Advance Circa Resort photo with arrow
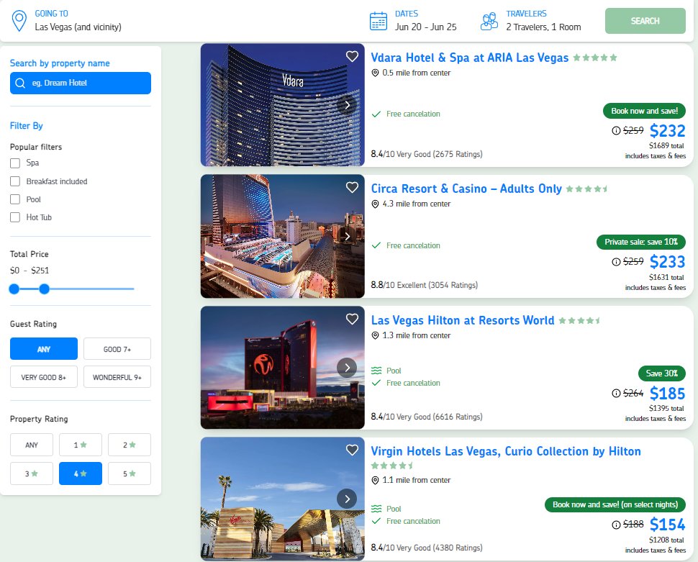Screen dimensions: 698x562 click(x=347, y=236)
